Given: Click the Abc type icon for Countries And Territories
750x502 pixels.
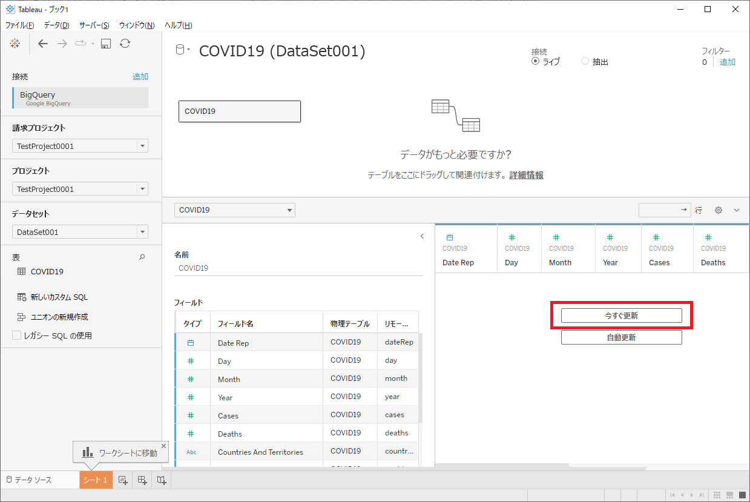Looking at the screenshot, I should tap(191, 452).
